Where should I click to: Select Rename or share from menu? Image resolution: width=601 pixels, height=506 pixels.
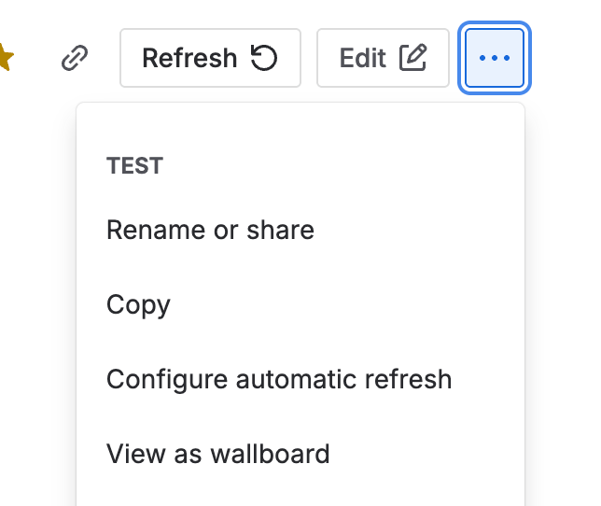click(x=210, y=230)
